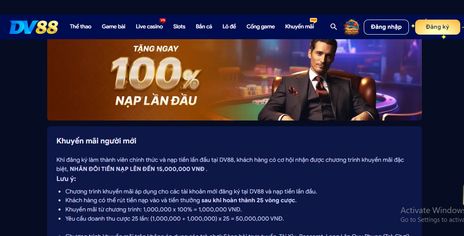Open the lucky wheel icon
This screenshot has height=236, width=464.
coord(352,27)
